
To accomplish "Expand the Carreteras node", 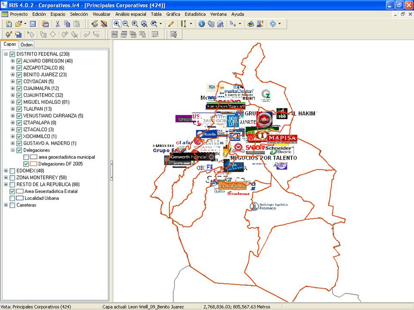I will pyautogui.click(x=6, y=205).
